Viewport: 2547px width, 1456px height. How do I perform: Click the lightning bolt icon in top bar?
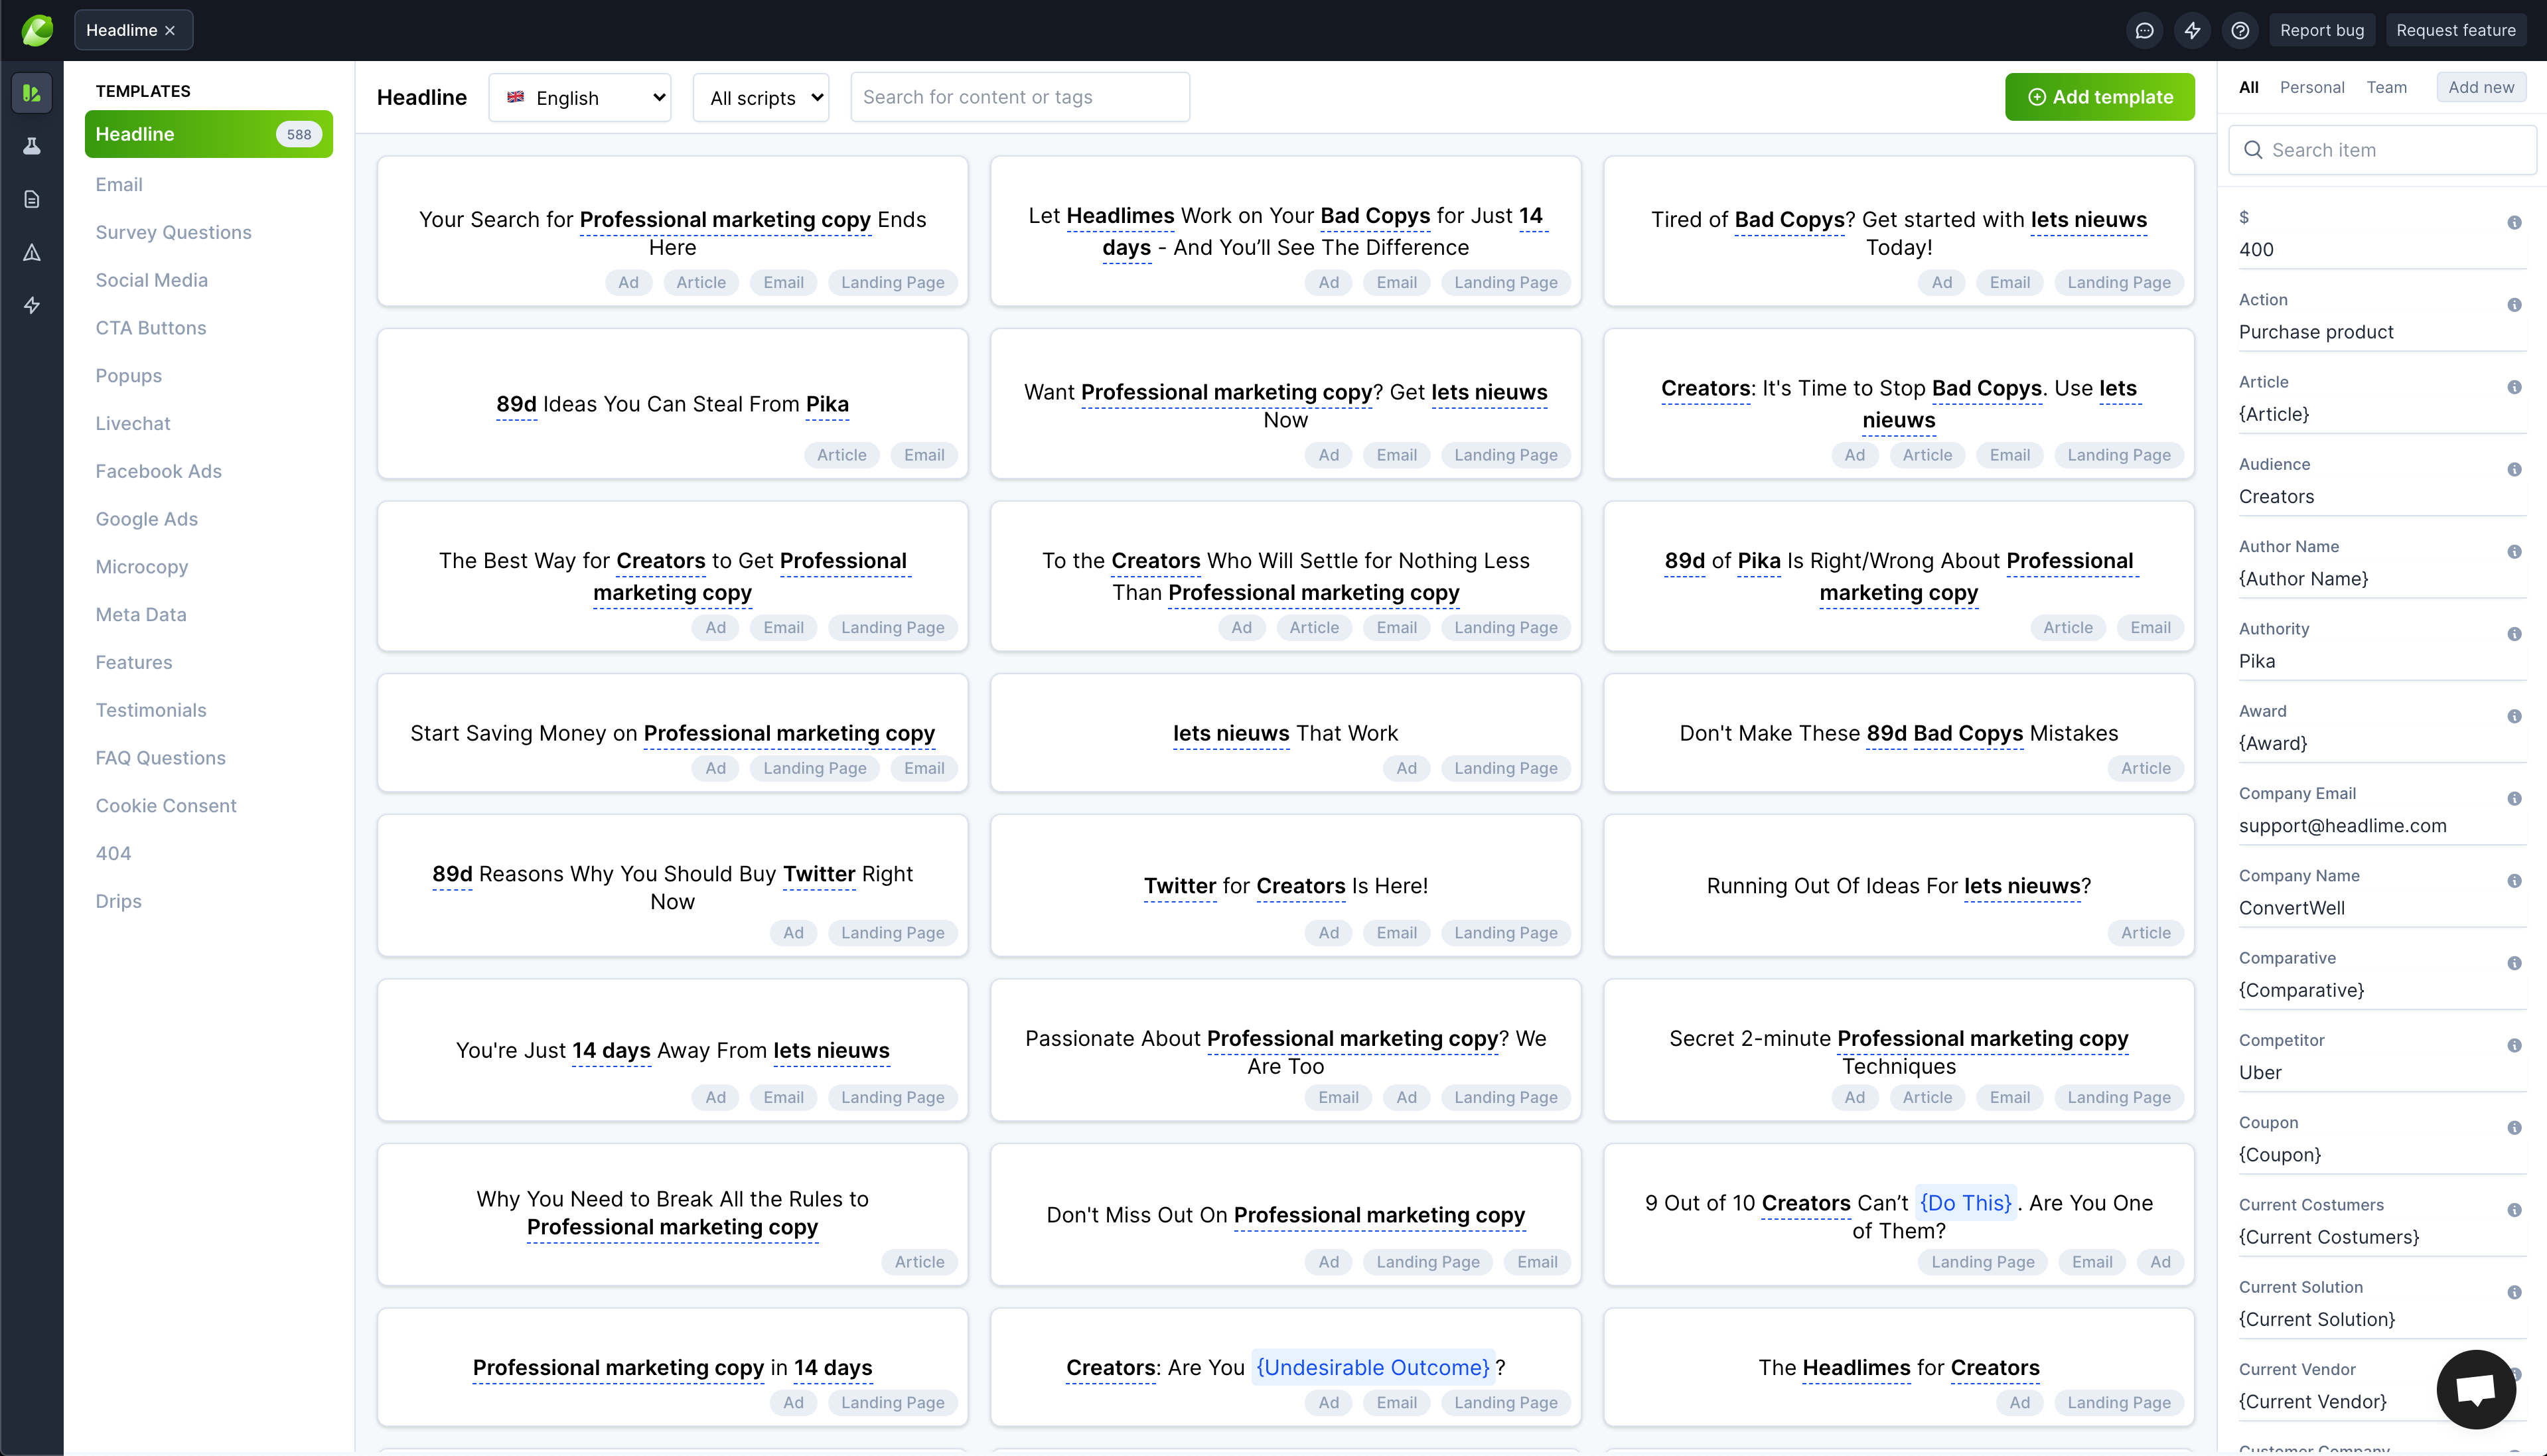[x=2192, y=30]
